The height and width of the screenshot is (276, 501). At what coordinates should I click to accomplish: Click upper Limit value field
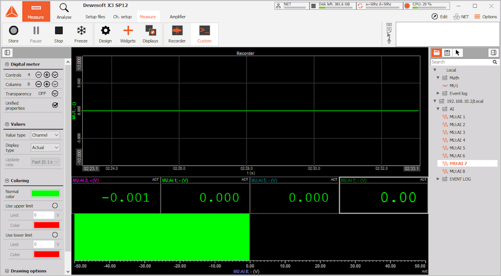point(44,215)
